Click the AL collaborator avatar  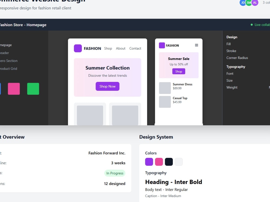tap(255, 3)
